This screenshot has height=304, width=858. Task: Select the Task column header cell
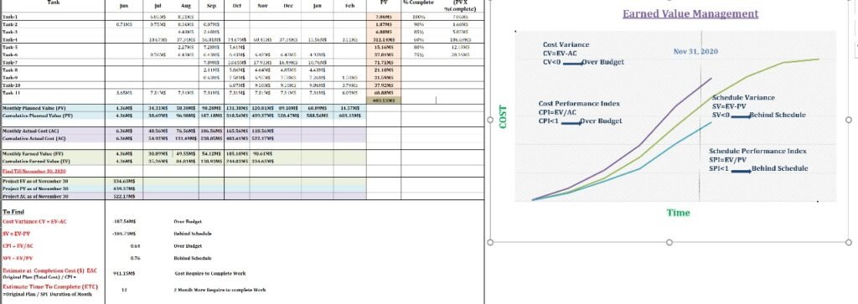tap(53, 3)
